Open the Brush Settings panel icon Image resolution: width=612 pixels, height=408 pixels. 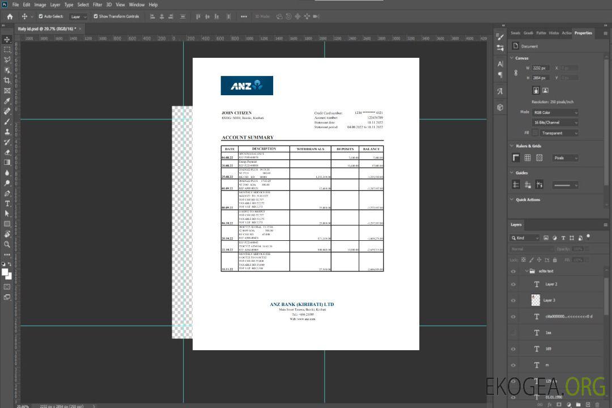(x=500, y=37)
